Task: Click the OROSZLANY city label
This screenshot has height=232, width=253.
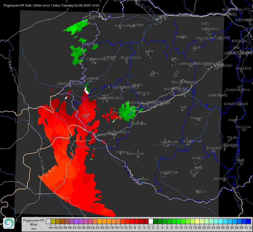Action: [205, 38]
